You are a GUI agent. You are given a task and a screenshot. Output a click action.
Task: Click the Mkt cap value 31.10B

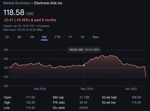click(84, 97)
